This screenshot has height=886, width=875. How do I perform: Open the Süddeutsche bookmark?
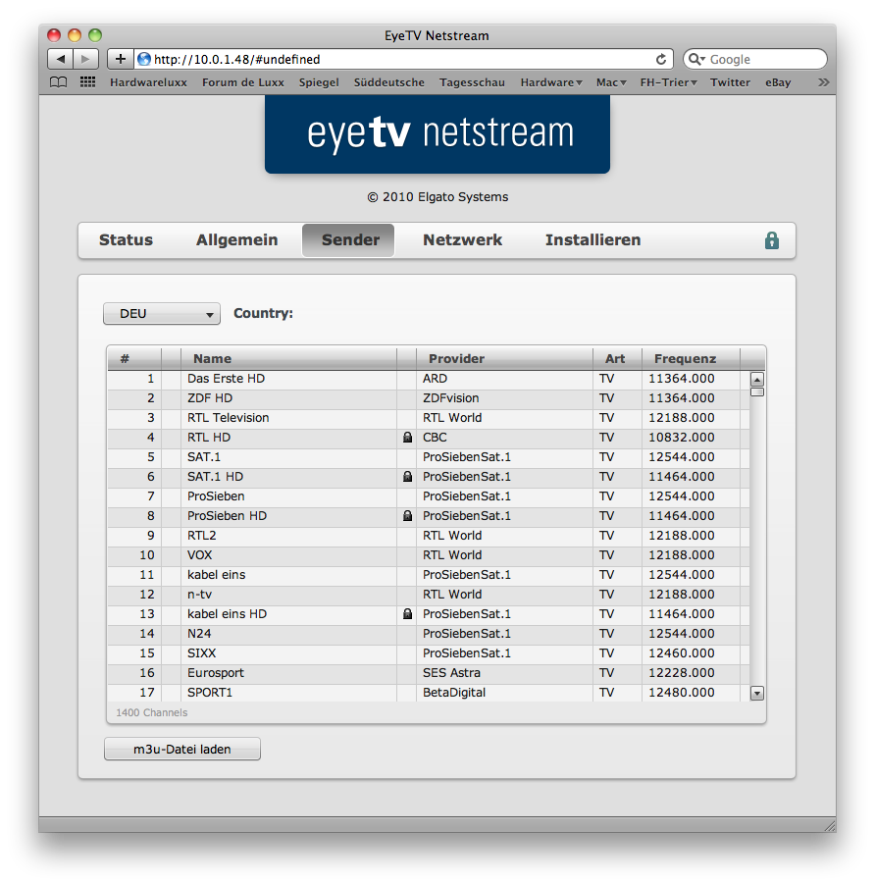pos(388,82)
